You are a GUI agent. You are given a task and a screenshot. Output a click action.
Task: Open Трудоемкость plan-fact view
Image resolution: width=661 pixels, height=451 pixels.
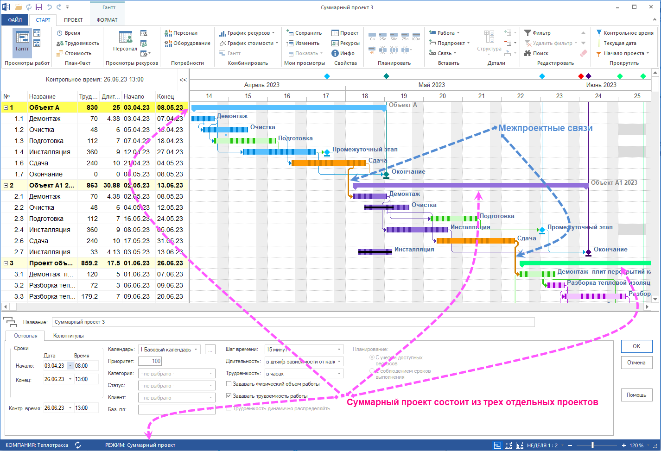(x=77, y=43)
